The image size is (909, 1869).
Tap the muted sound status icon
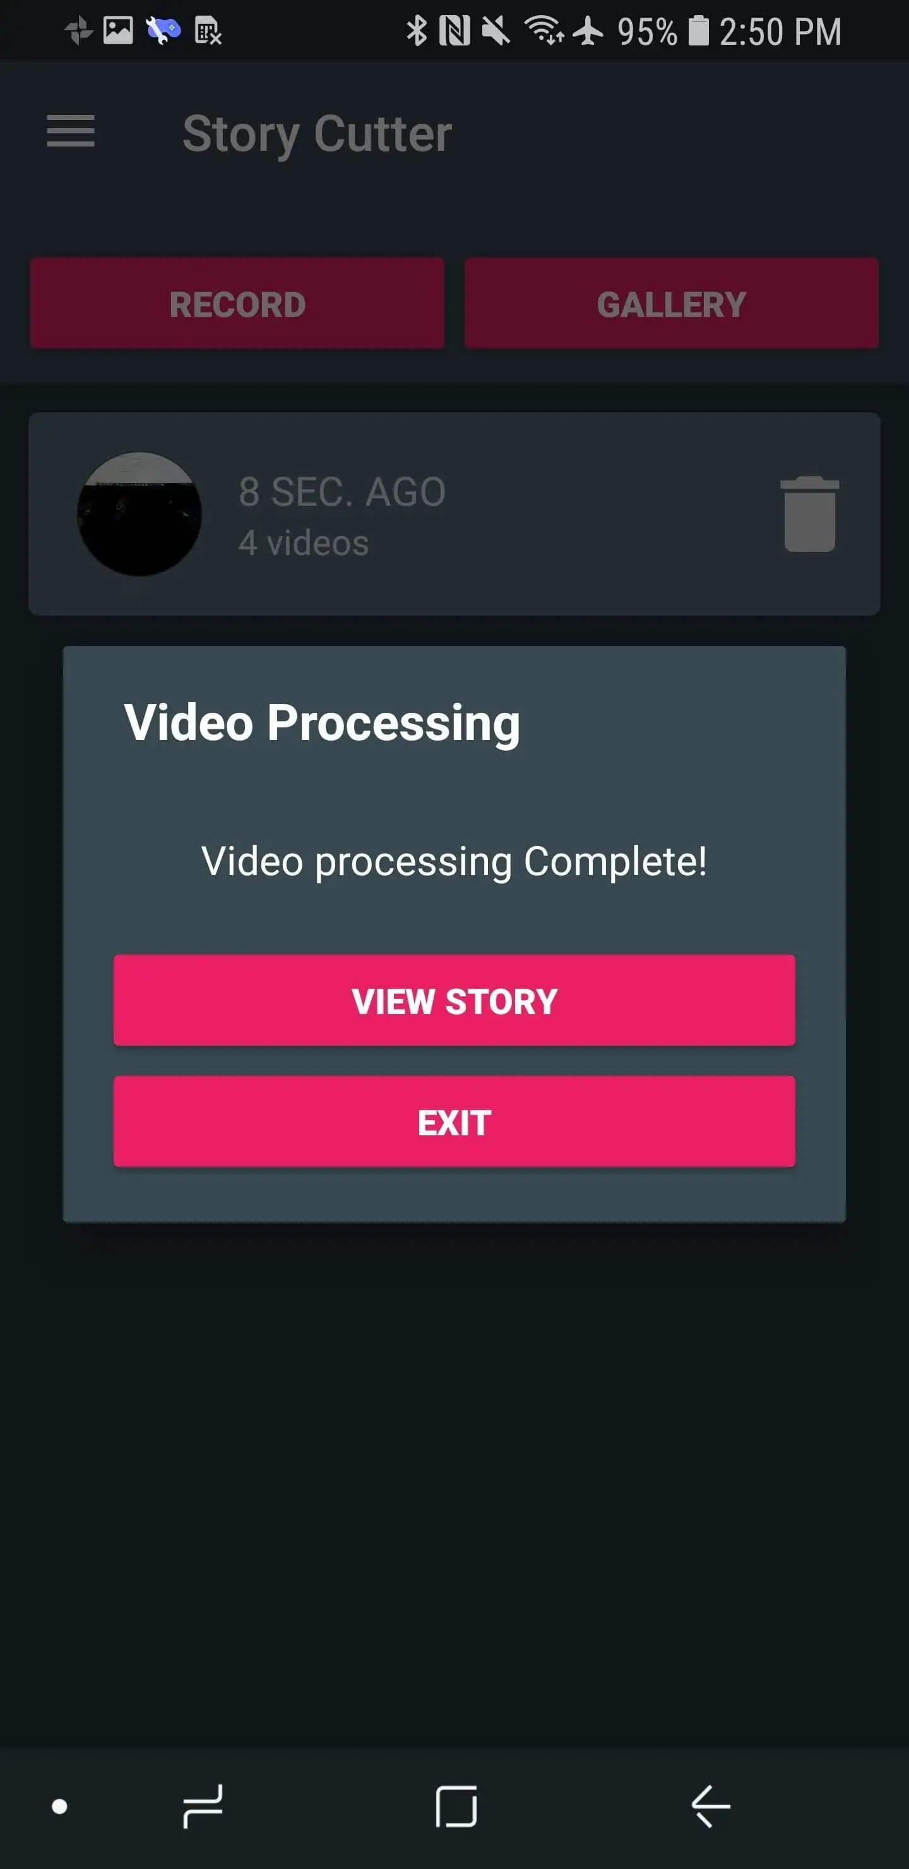point(496,31)
